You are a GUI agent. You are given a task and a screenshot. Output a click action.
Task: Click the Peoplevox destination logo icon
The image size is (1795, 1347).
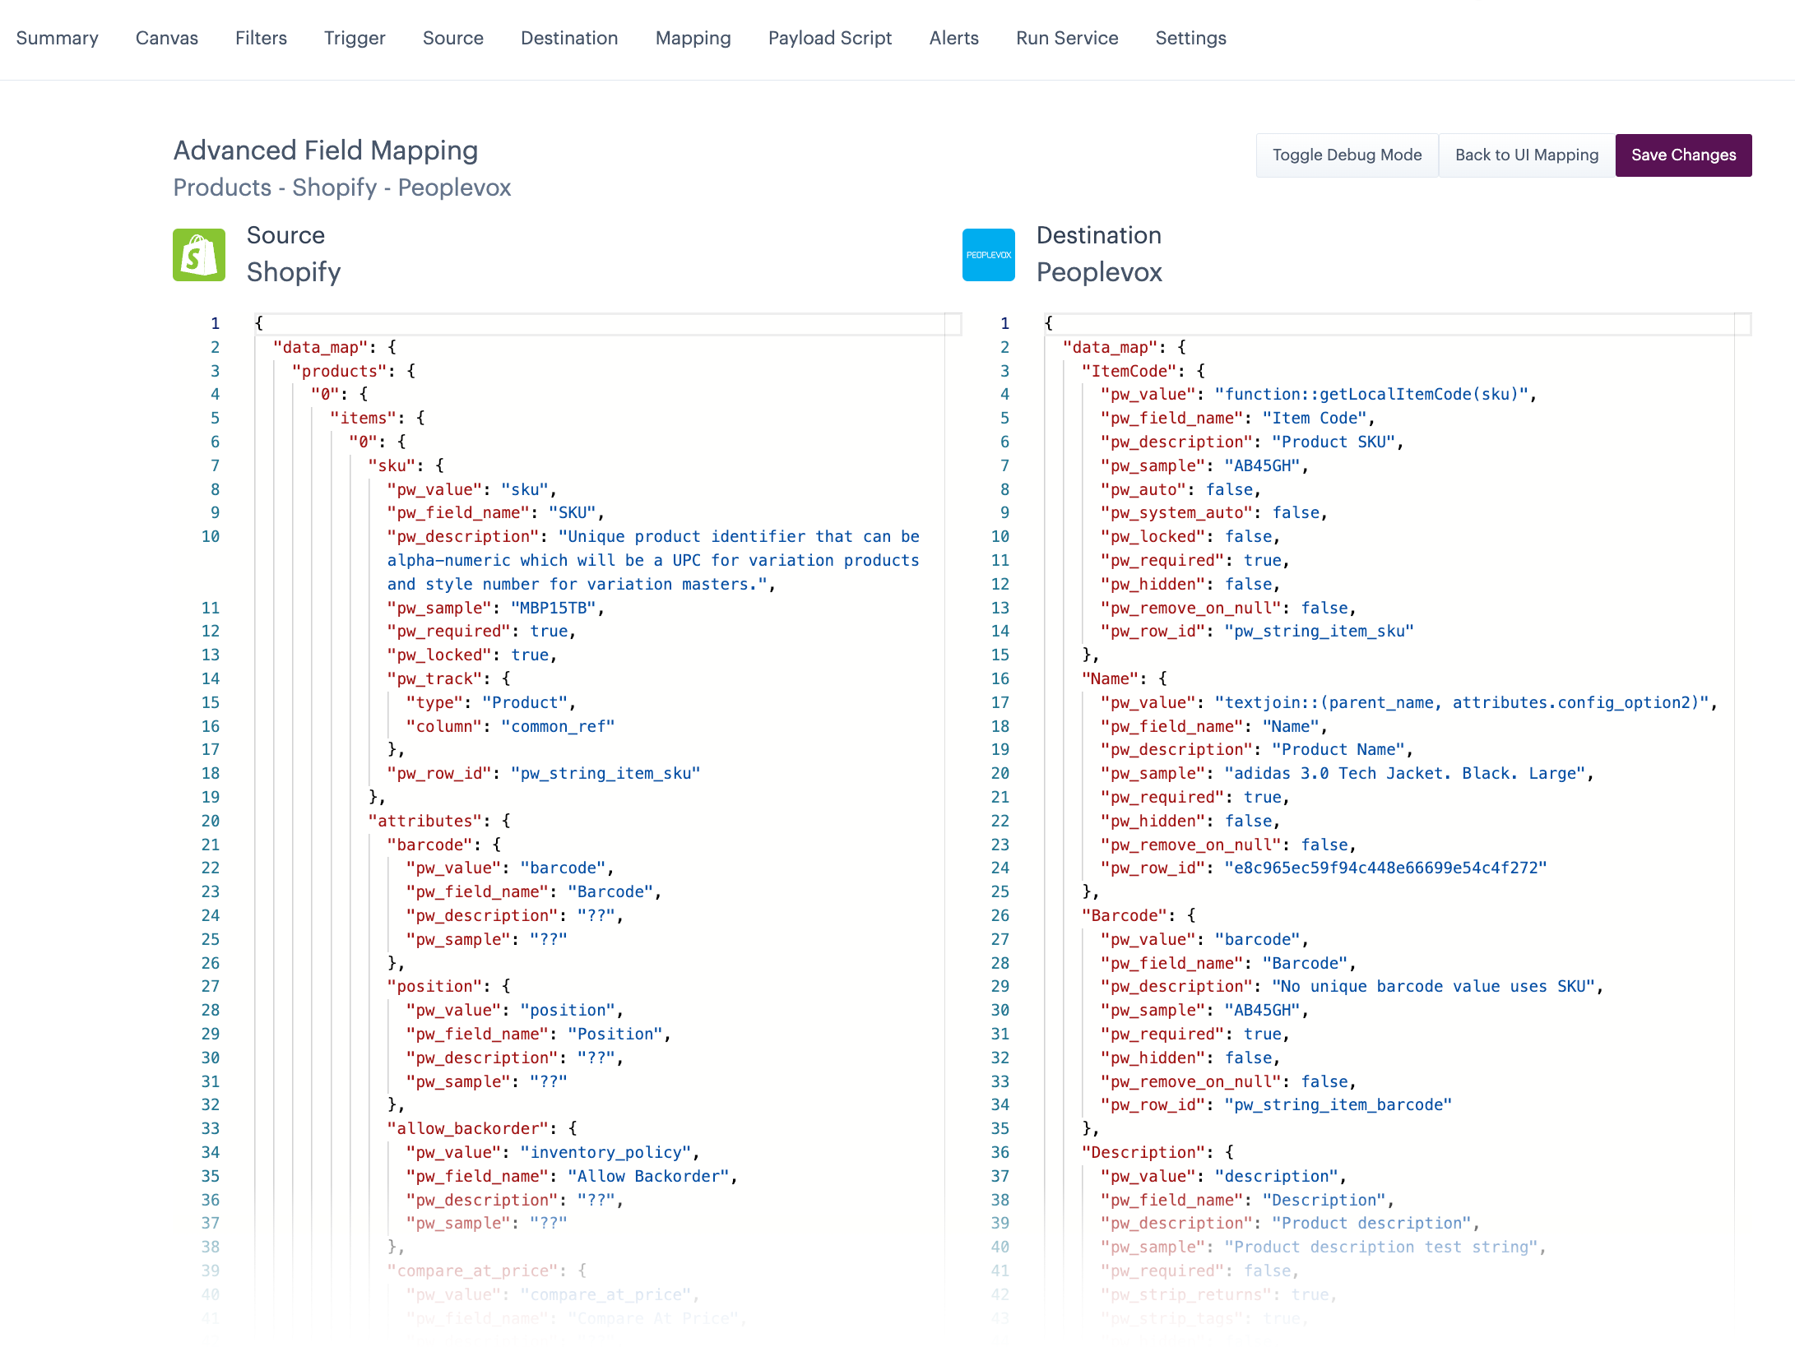(x=988, y=255)
